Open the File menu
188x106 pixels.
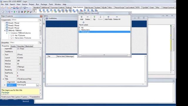(x=2, y=4)
